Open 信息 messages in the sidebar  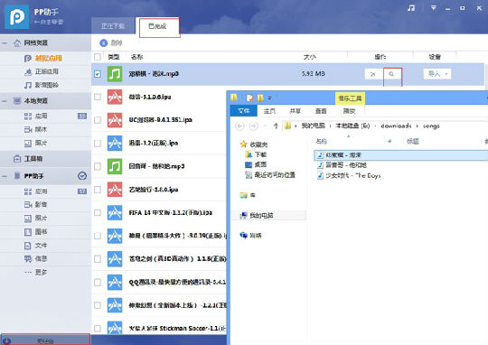click(x=41, y=258)
